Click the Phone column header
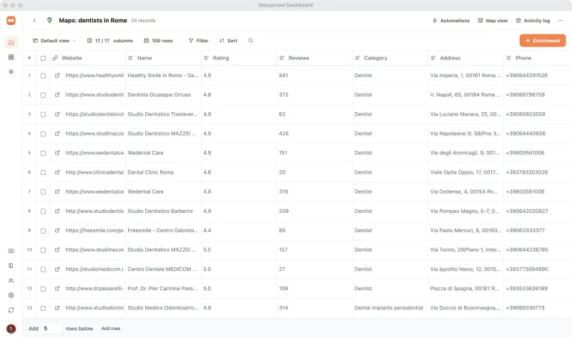 [538, 58]
